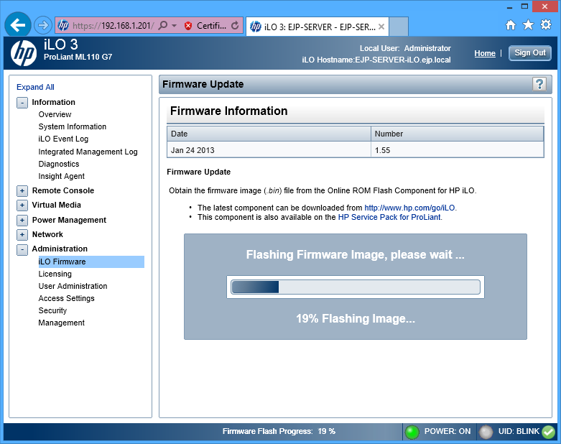The height and width of the screenshot is (444, 561).
Task: Click Firmware Flash Progress: 19 % status text
Action: (x=279, y=432)
